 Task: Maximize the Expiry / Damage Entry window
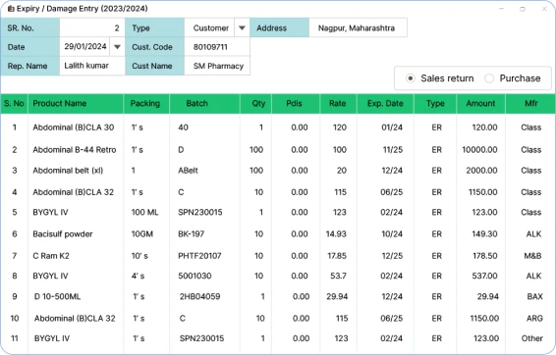pos(523,9)
